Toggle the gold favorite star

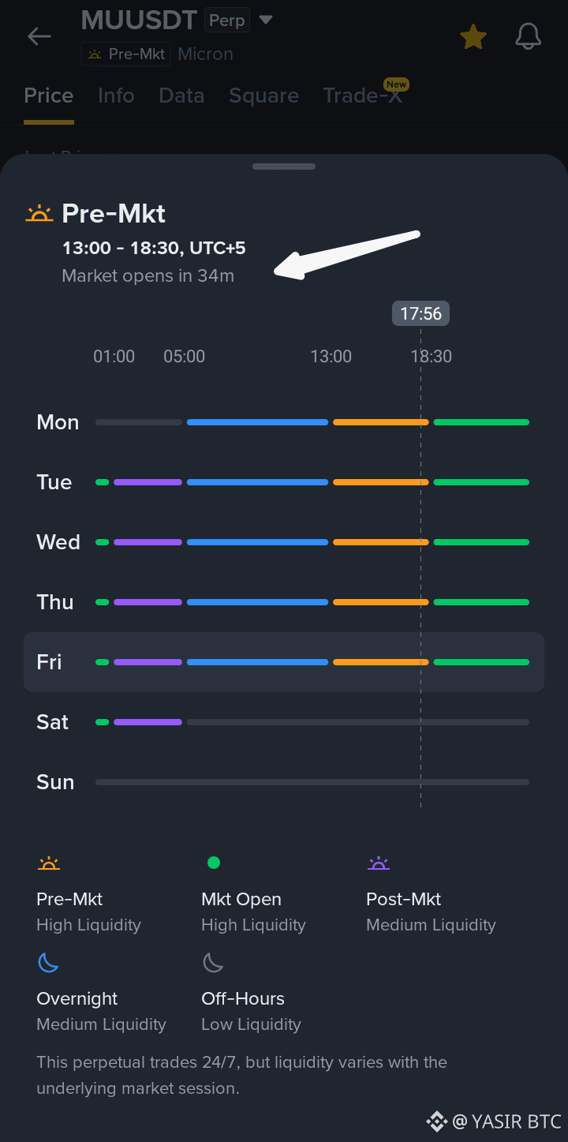tap(473, 36)
